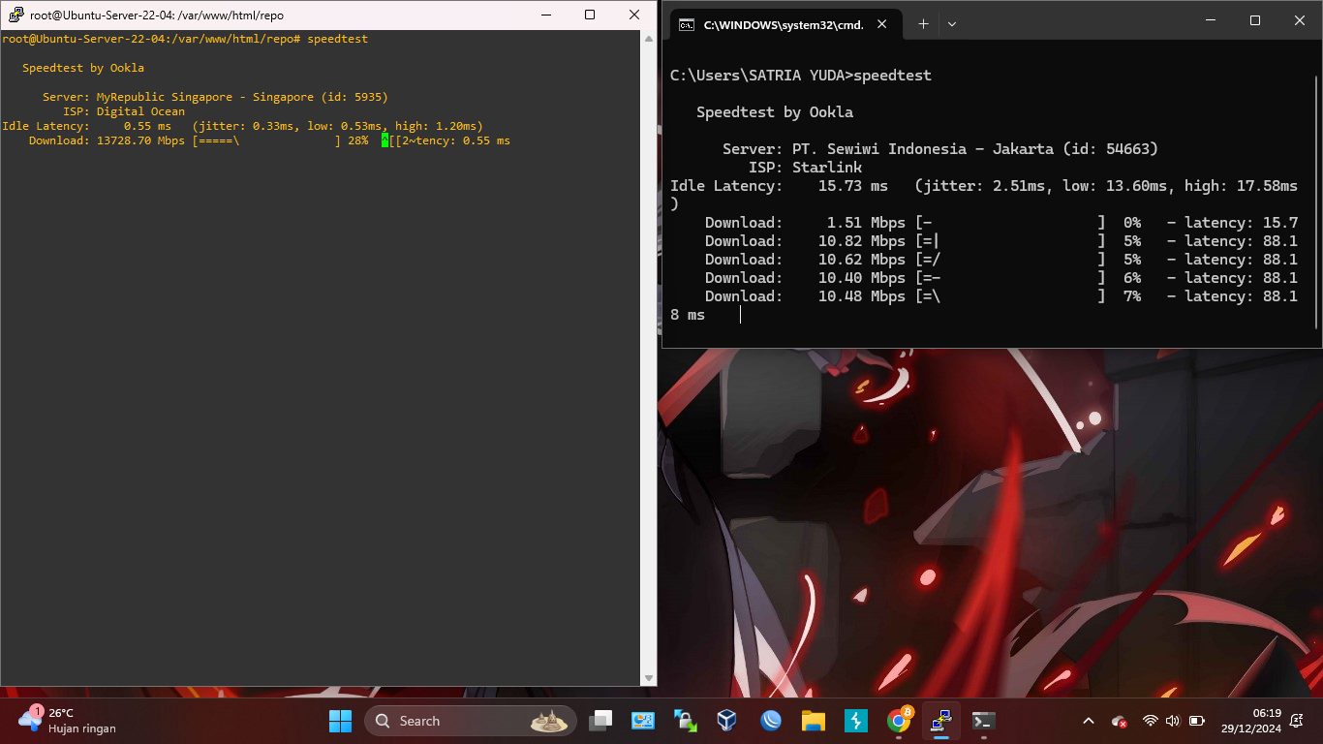1323x744 pixels.
Task: Click the green cursor block in PuTTY
Action: (385, 140)
